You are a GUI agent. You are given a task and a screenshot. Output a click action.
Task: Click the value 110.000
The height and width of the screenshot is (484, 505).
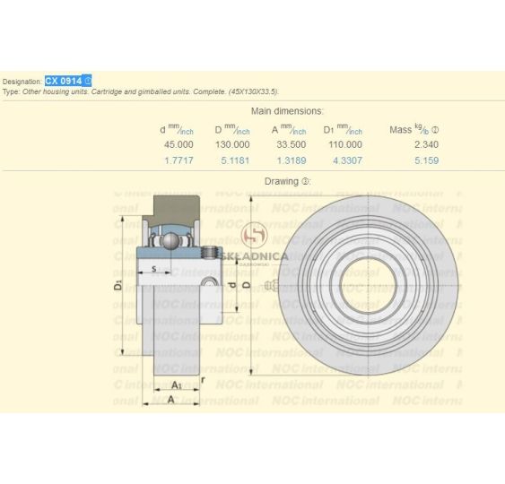pos(345,144)
